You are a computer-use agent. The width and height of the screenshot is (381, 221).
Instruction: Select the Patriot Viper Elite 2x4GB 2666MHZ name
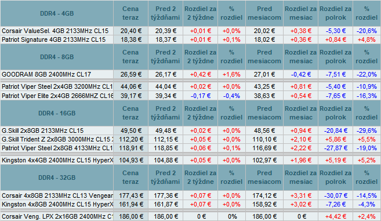point(57,96)
